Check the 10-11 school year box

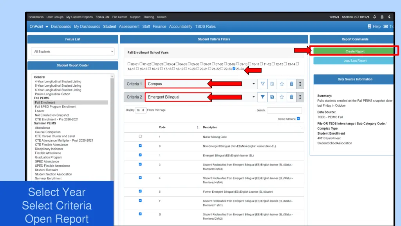pyautogui.click(x=249, y=64)
